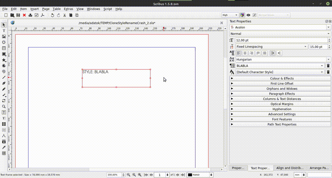Select the Image Frame tool
Viewport: 332px width, 178px height.
click(x=4, y=36)
